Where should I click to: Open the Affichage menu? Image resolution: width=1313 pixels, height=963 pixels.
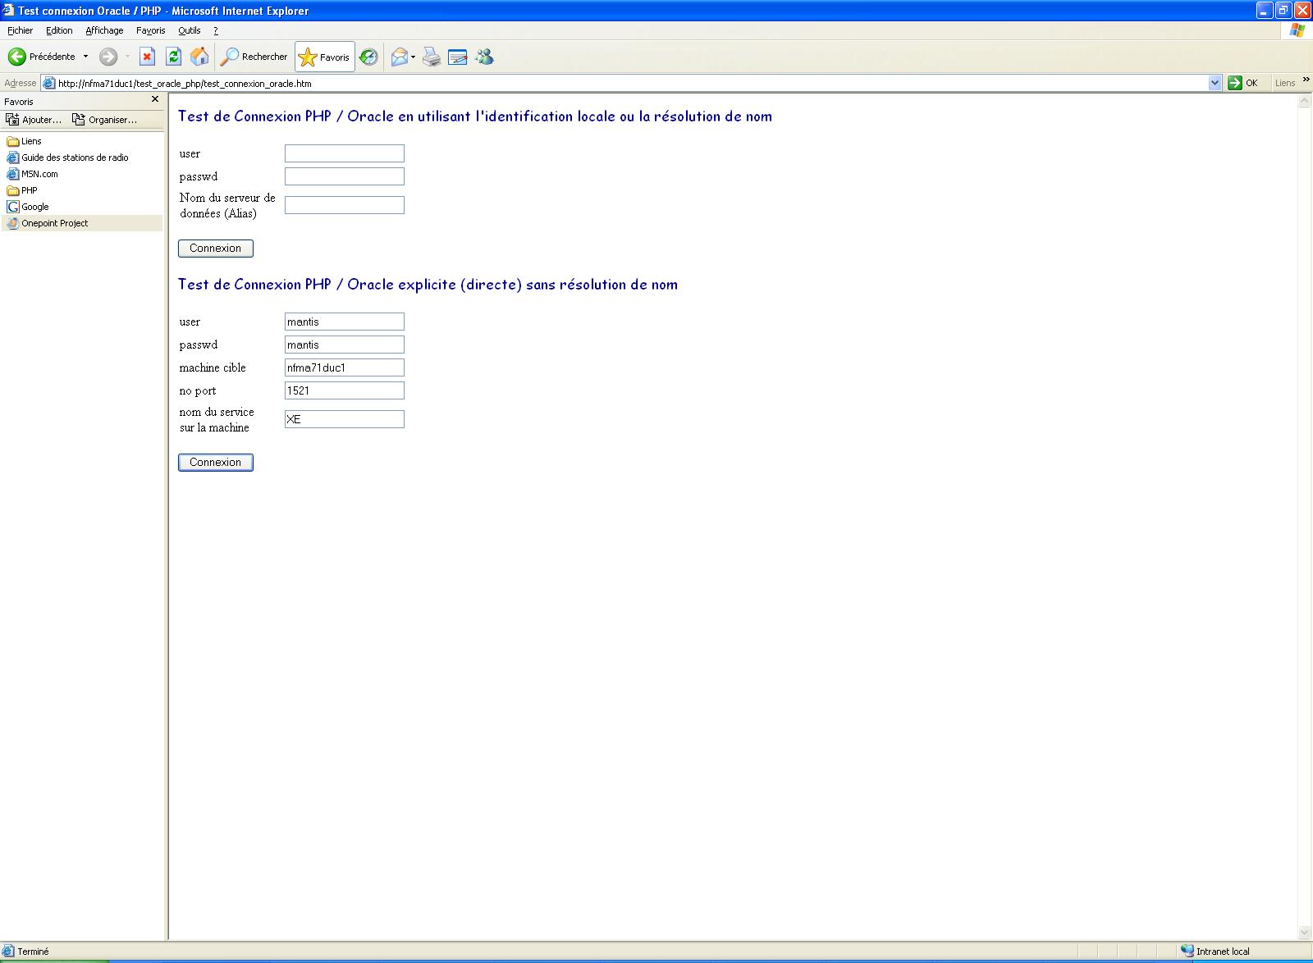[x=104, y=30]
